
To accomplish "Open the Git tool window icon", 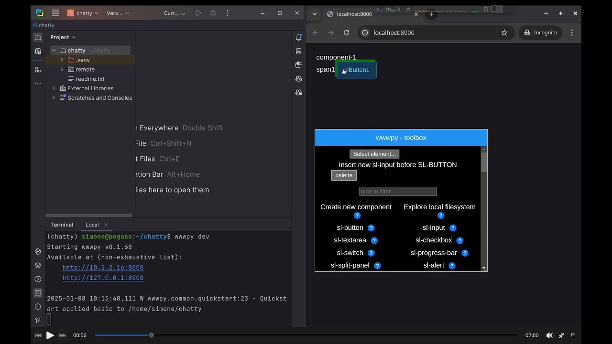I will coord(38,320).
